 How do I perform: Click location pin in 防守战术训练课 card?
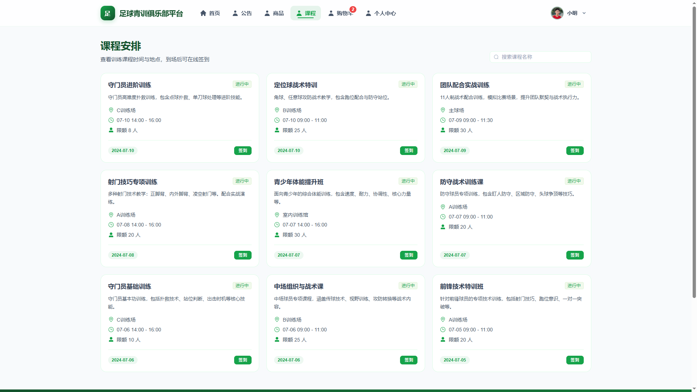pyautogui.click(x=443, y=207)
